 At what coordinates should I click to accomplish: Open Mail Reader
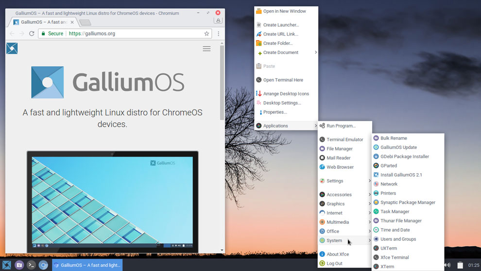345,158
